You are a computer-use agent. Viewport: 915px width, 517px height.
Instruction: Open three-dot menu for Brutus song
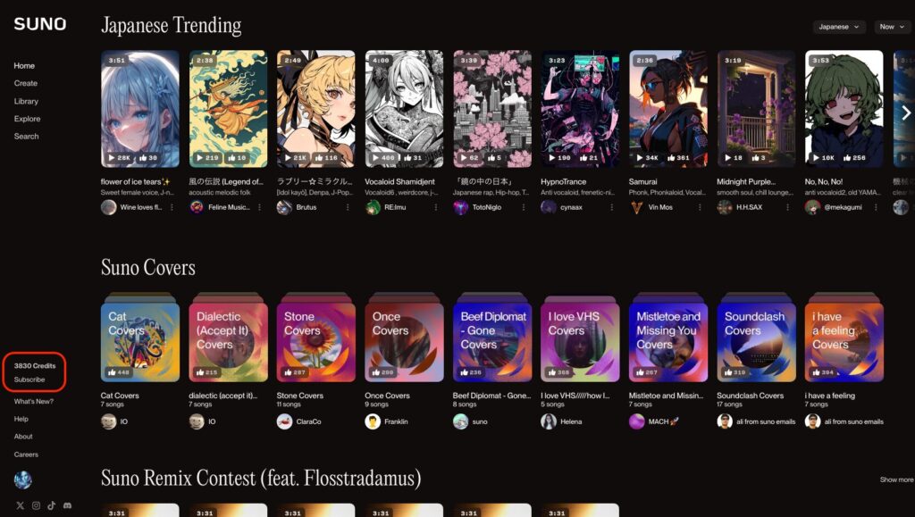[x=348, y=207]
